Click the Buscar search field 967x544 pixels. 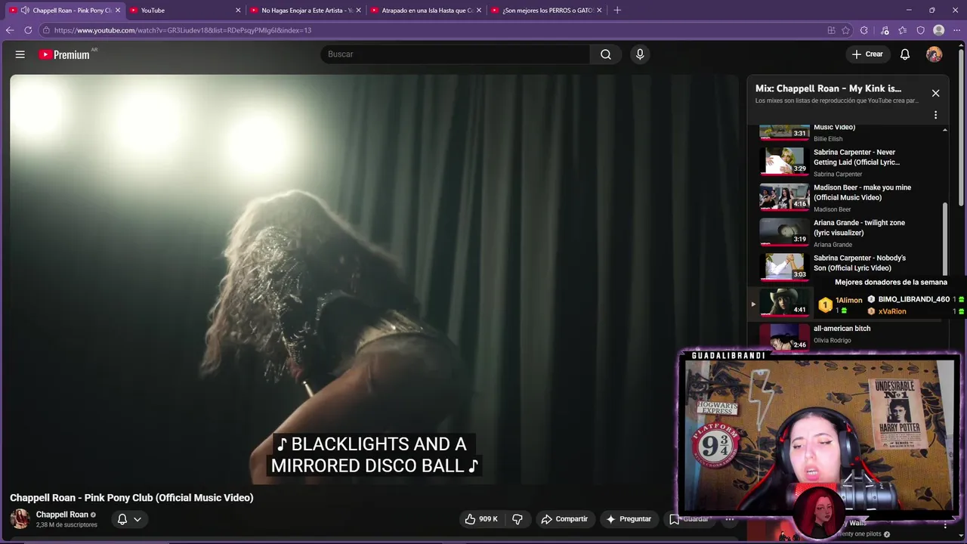click(x=456, y=54)
